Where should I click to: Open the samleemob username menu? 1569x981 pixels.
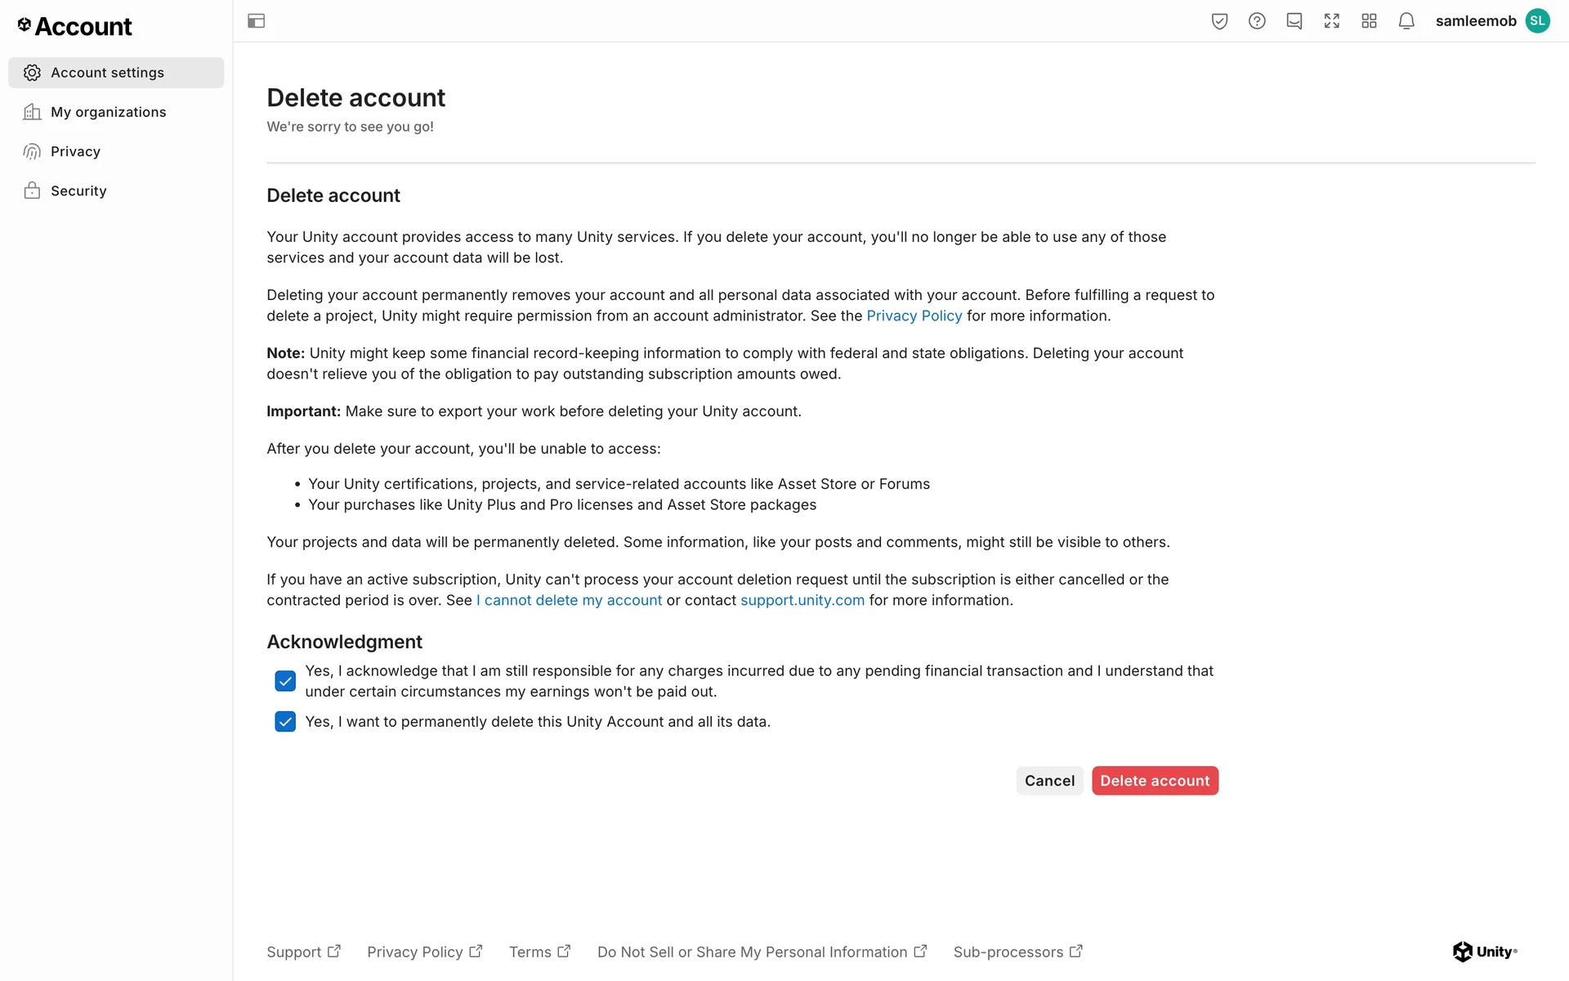1475,21
